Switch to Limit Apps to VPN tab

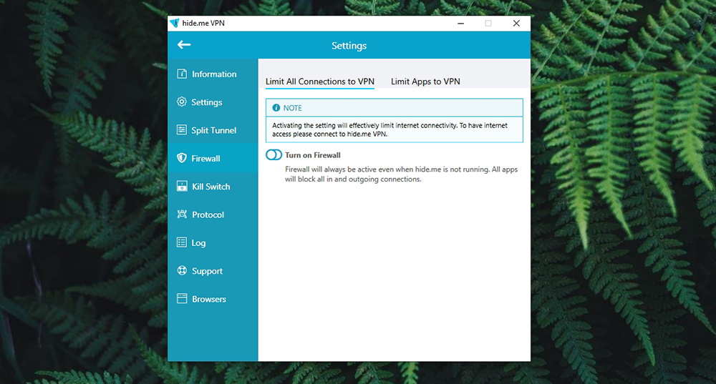[x=425, y=82]
